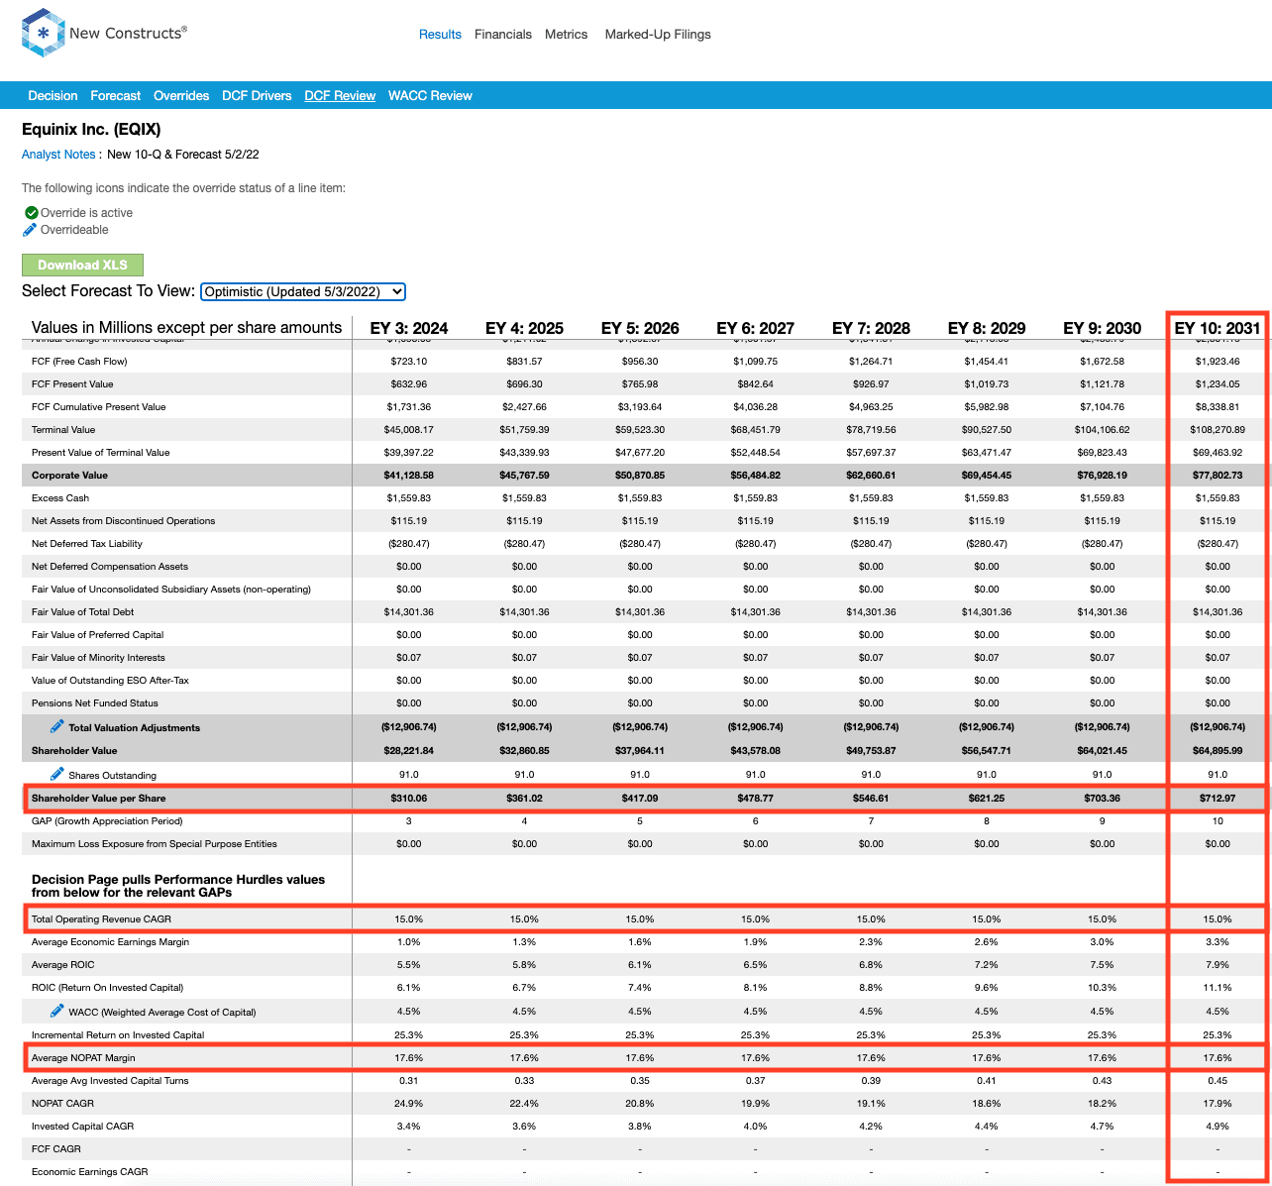Click the ROIC (Return On Invested Capital) label

pyautogui.click(x=107, y=988)
